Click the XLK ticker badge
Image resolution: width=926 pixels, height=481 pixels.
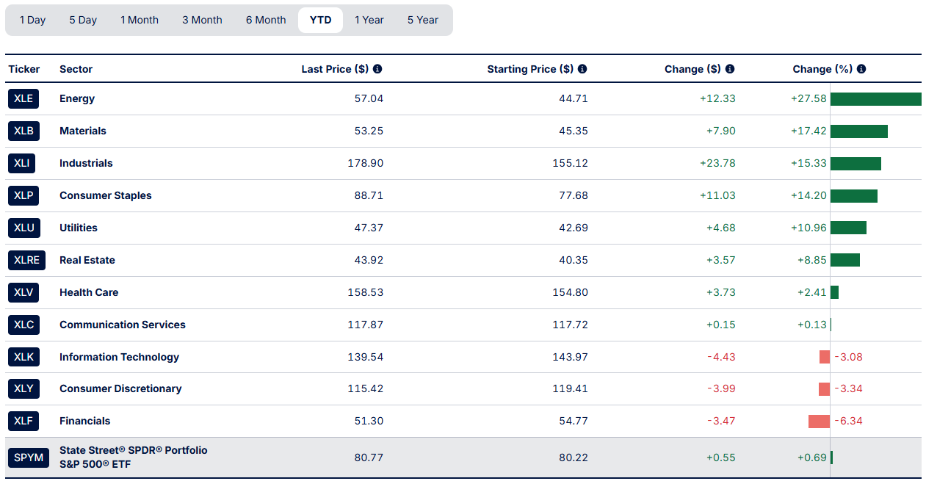pos(23,357)
